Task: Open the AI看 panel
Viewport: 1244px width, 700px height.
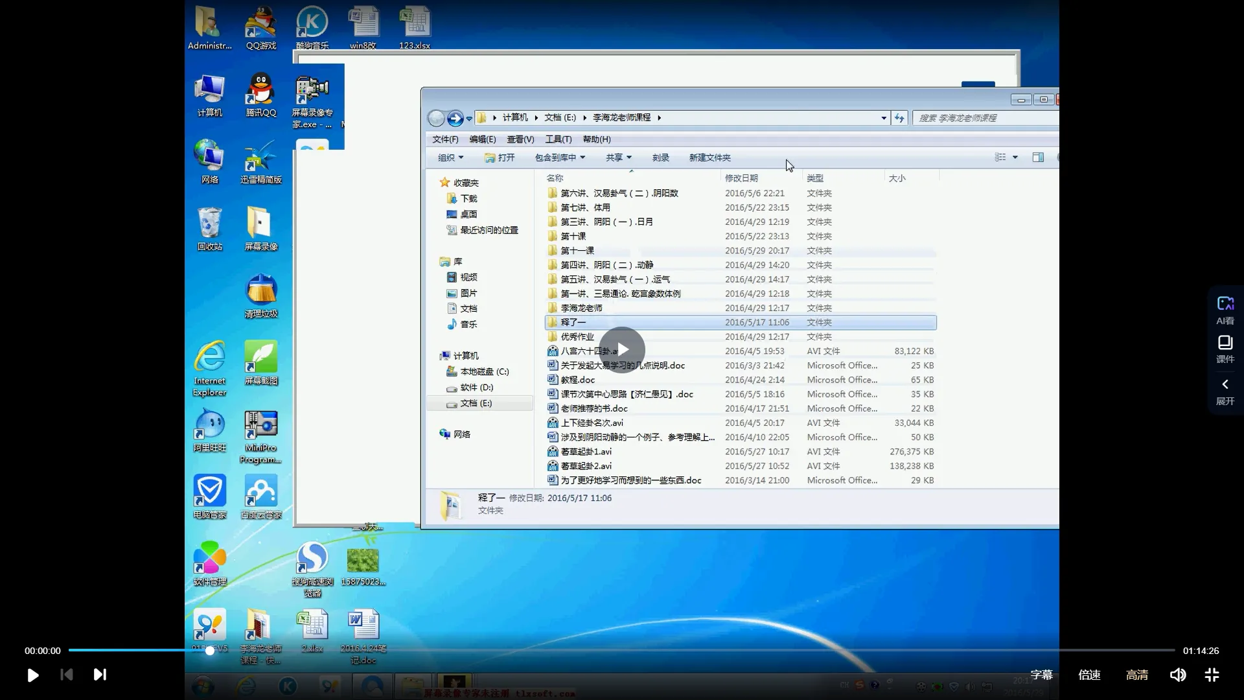Action: point(1225,310)
